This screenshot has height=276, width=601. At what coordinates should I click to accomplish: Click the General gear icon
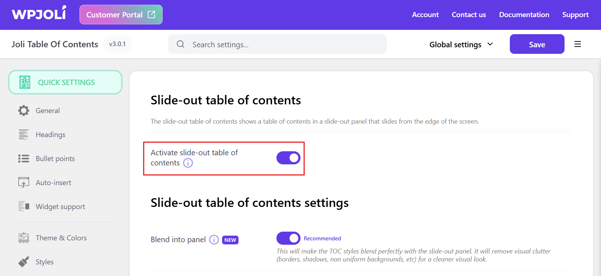[x=24, y=111]
